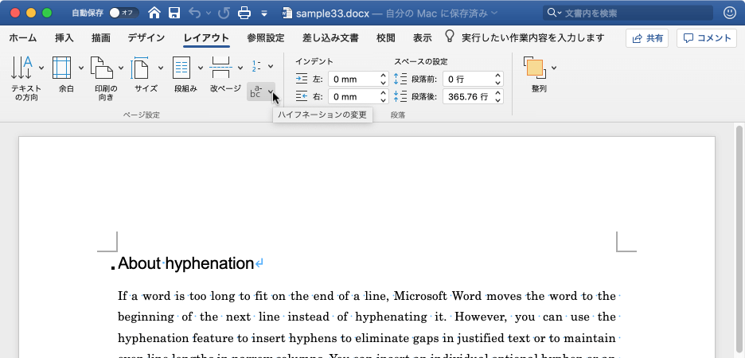Redo with the circular arrow icon

pyautogui.click(x=224, y=13)
